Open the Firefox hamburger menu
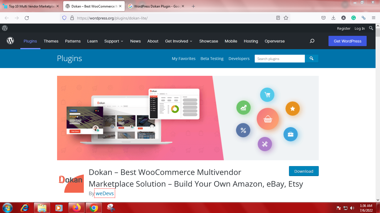 coord(374,18)
